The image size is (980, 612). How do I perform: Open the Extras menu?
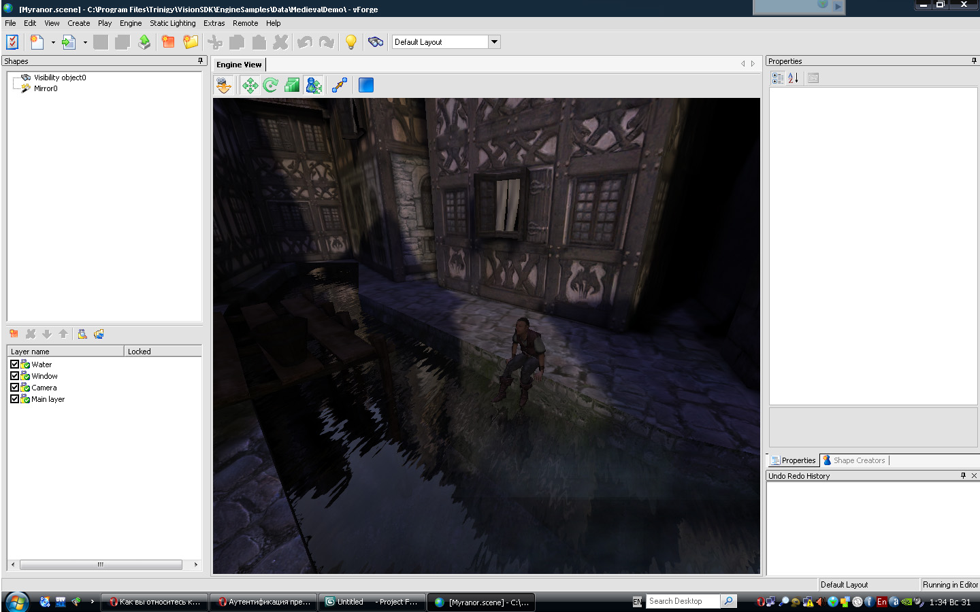click(214, 23)
